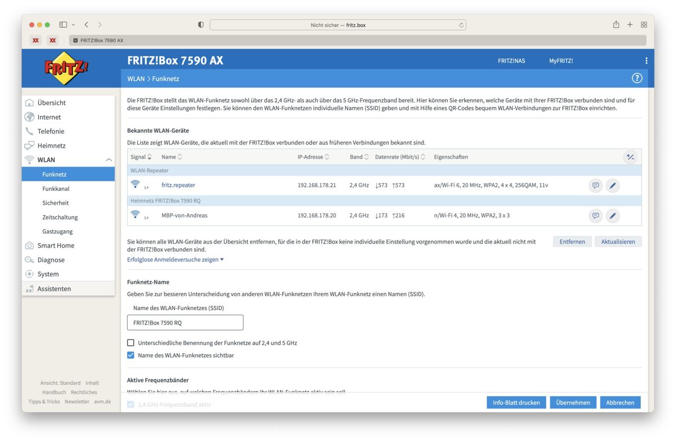Click the Aktualisieren button
Image resolution: width=676 pixels, height=441 pixels.
[x=618, y=242]
